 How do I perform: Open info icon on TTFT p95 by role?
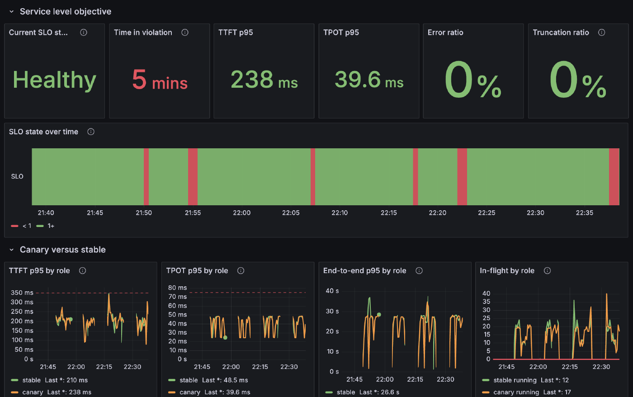click(83, 271)
